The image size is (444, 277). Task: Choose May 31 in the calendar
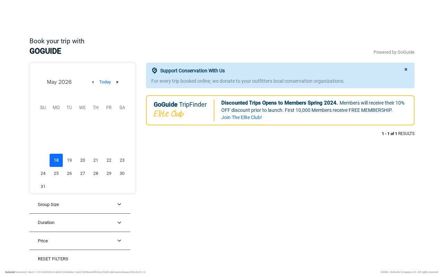pos(43,187)
